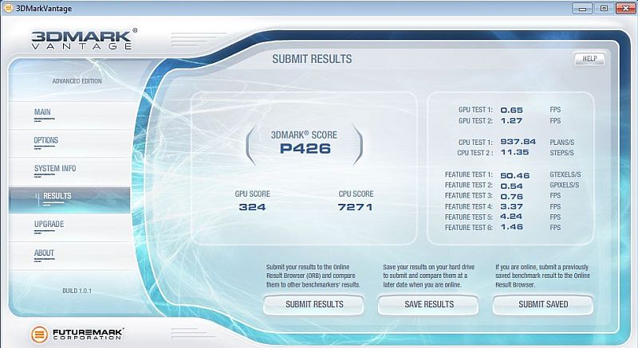Click the P426 3DMark score
Image resolution: width=638 pixels, height=348 pixels.
(305, 149)
